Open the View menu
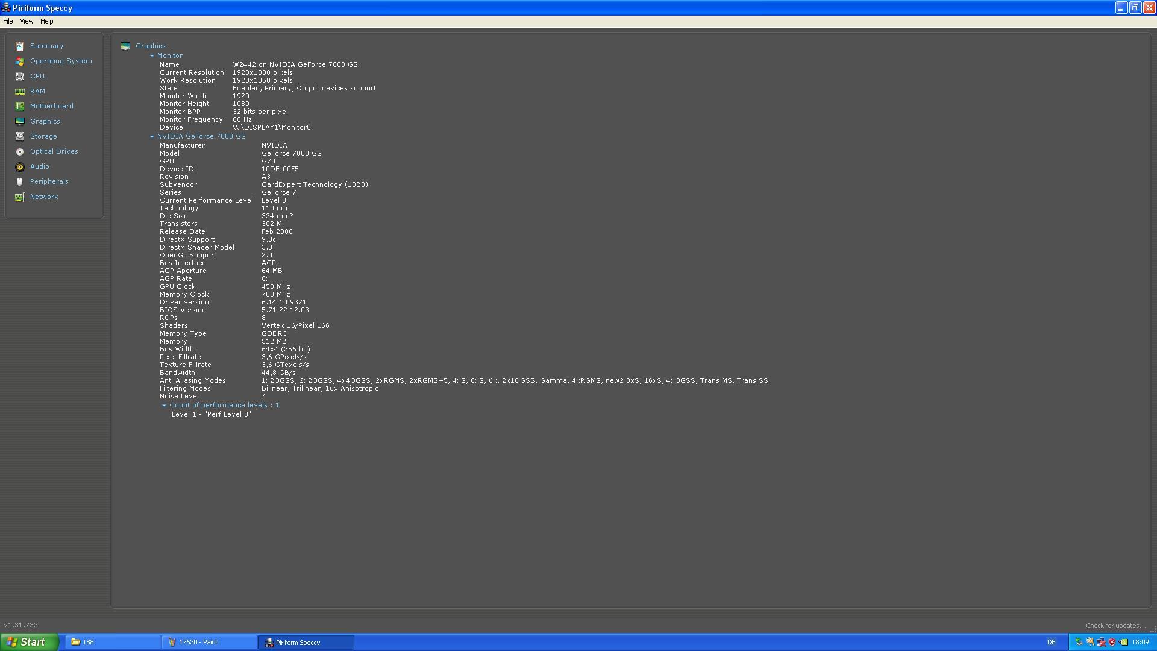 coord(27,21)
